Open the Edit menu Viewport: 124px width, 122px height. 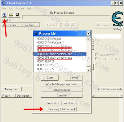pyautogui.click(x=11, y=8)
